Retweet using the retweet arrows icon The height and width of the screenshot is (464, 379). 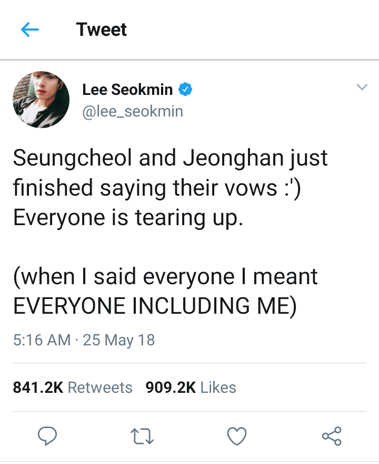tap(142, 436)
